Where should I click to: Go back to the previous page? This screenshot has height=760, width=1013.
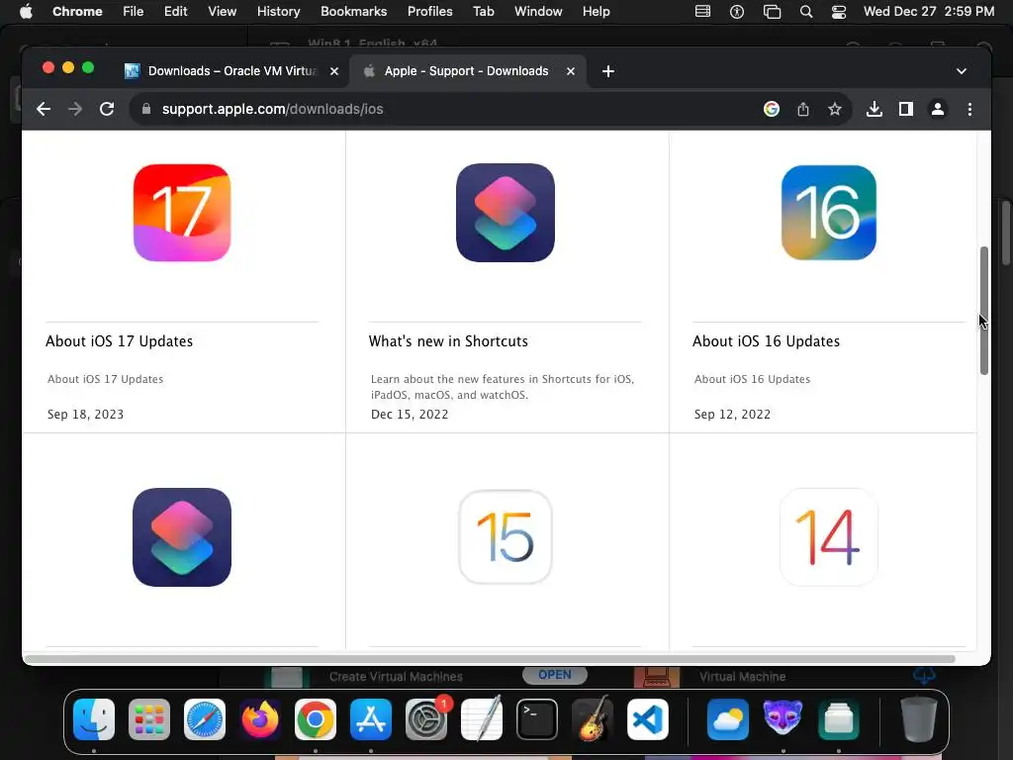pos(44,109)
